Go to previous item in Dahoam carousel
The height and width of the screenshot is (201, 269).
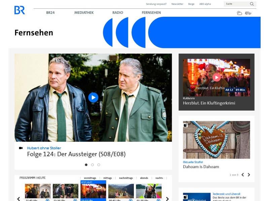(242, 175)
